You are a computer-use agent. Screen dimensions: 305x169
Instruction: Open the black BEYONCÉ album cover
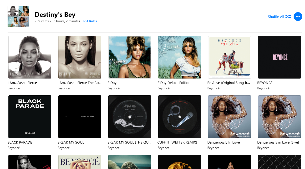[279, 57]
